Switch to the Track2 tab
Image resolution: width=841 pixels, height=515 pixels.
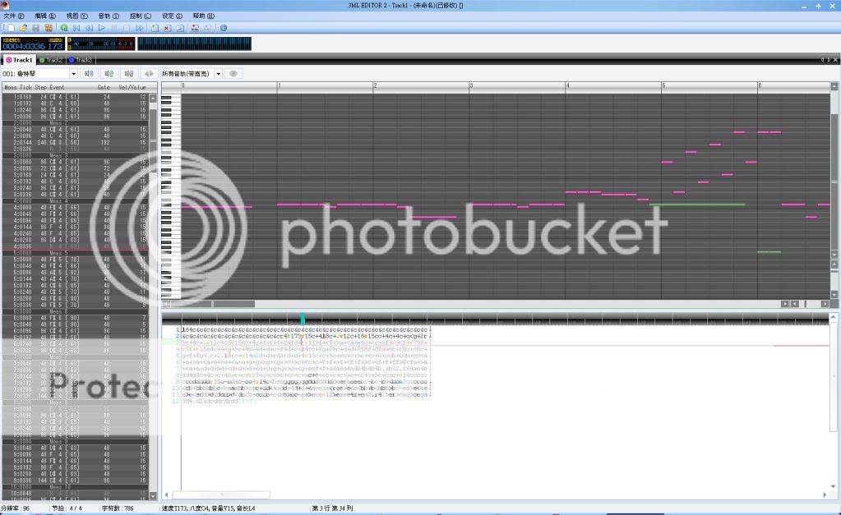[x=52, y=60]
